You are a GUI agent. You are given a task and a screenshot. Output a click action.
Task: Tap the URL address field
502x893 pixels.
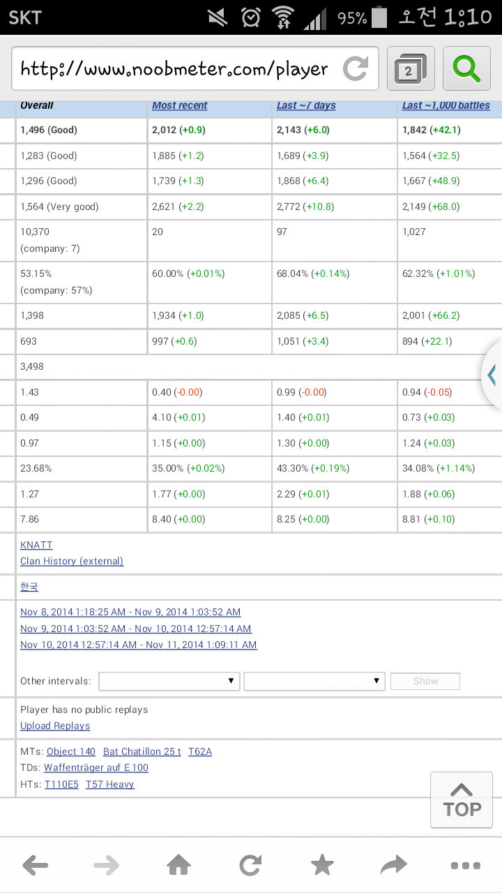pyautogui.click(x=174, y=69)
